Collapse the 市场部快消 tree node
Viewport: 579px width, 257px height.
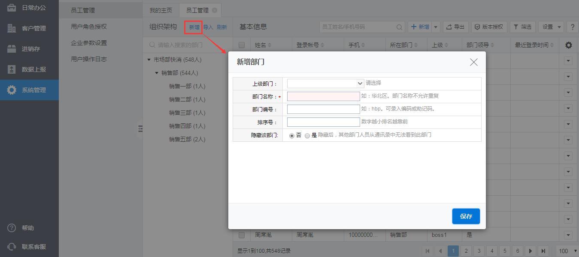[x=149, y=60]
